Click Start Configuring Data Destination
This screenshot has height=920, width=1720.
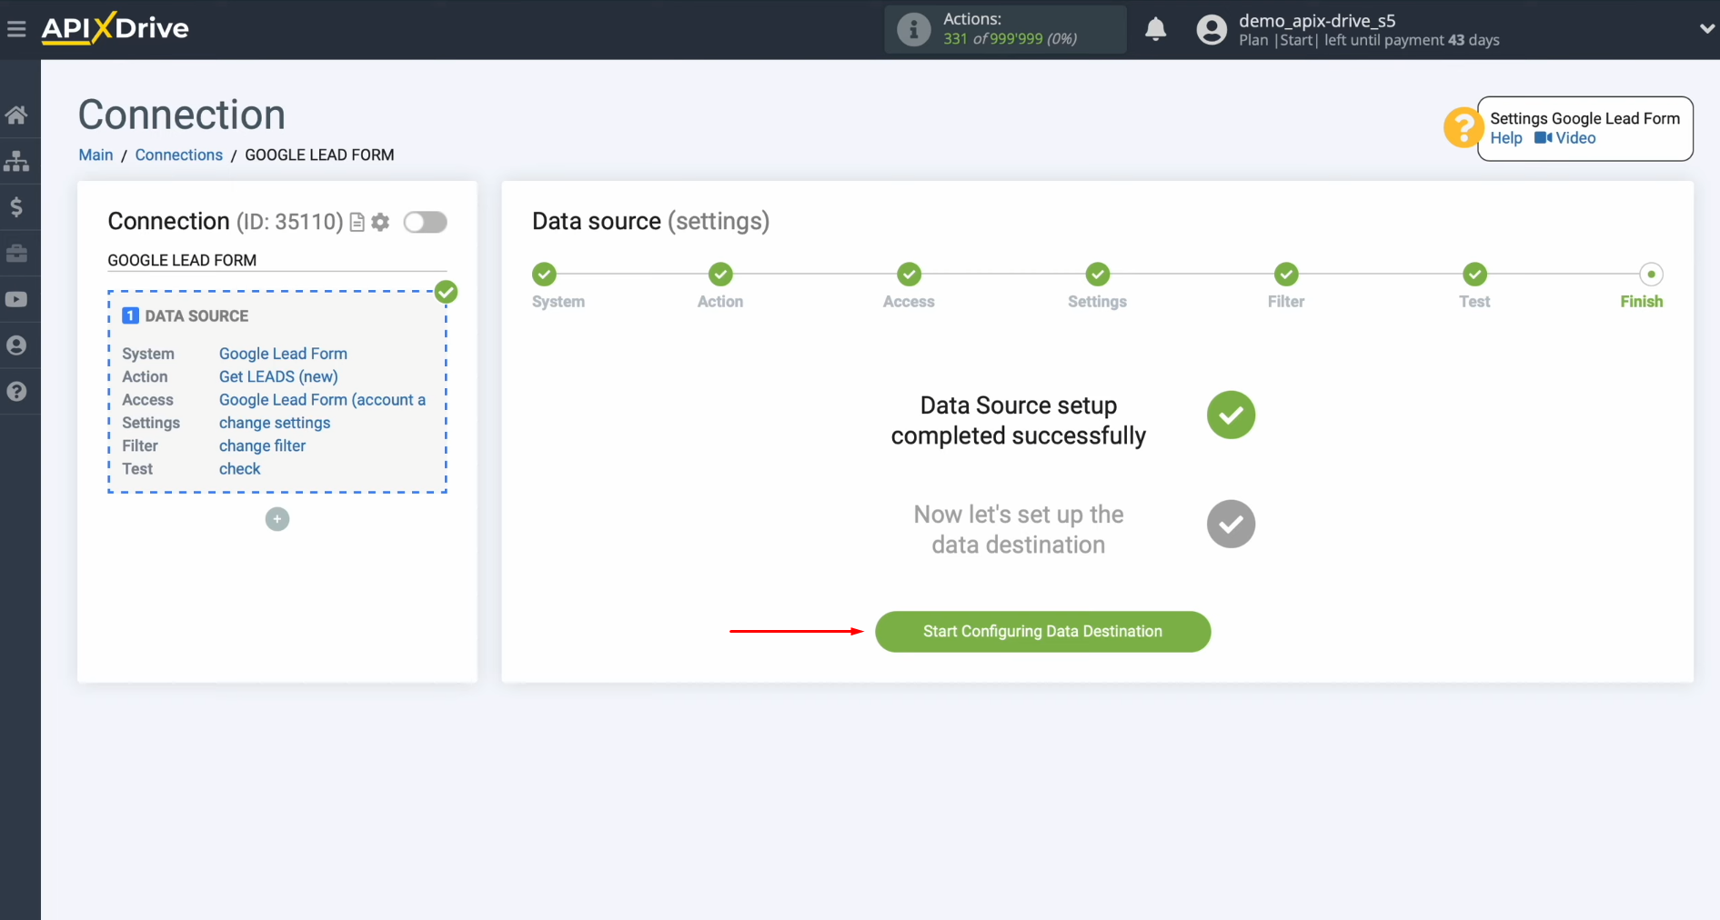click(x=1042, y=631)
